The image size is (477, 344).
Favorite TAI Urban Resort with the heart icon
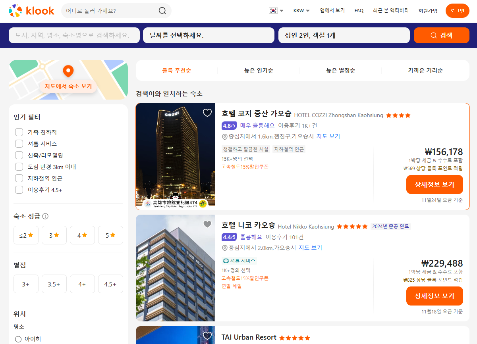[207, 336]
